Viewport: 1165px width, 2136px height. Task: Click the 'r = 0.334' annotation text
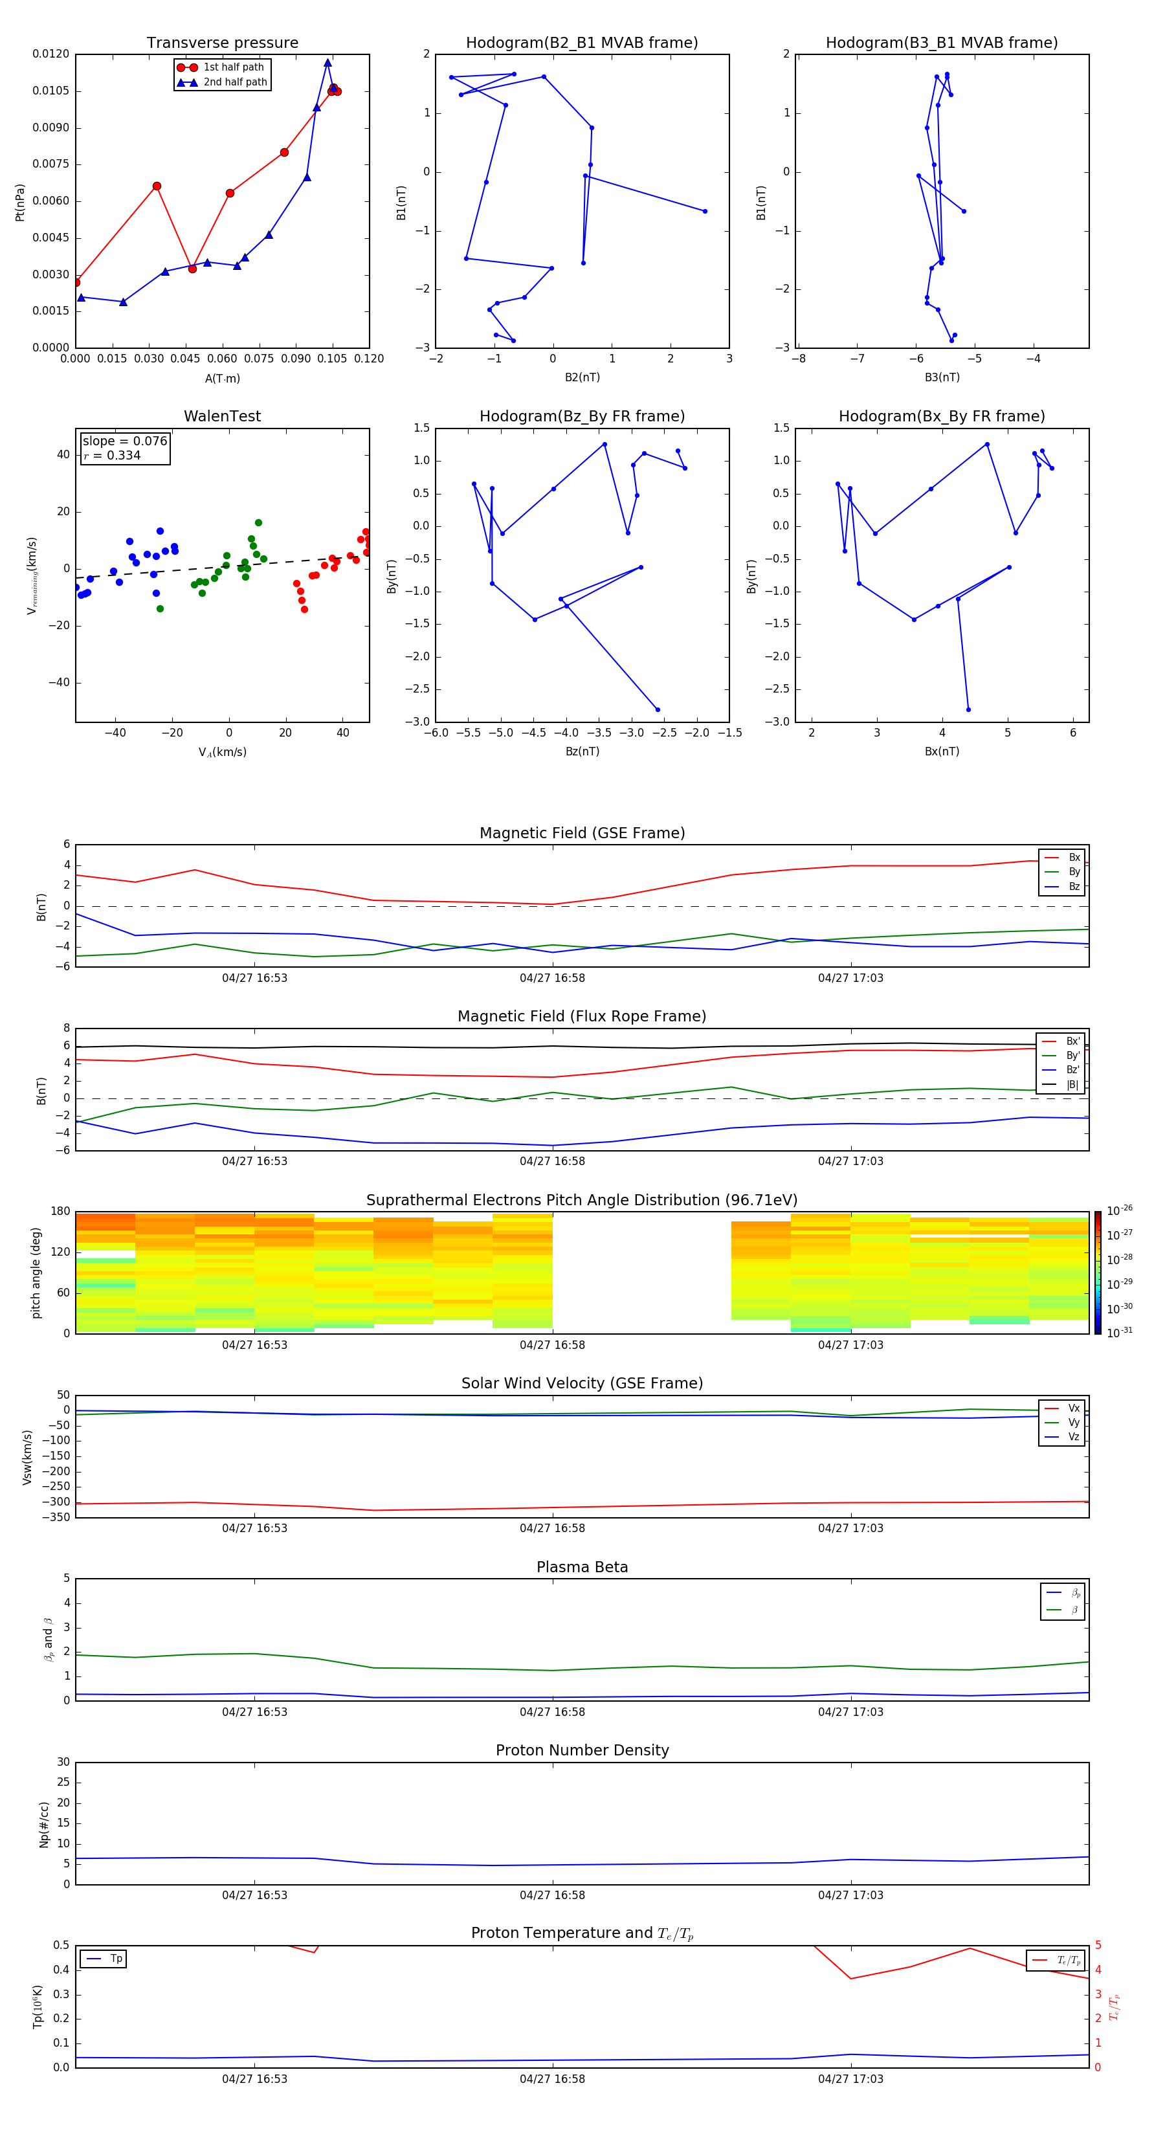tap(112, 455)
